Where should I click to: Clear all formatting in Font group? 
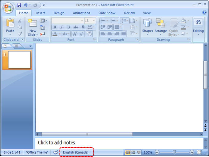point(89,34)
